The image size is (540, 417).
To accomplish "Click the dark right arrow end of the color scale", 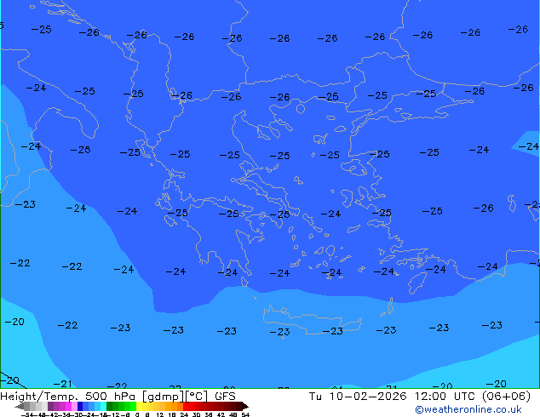I will click(x=245, y=406).
